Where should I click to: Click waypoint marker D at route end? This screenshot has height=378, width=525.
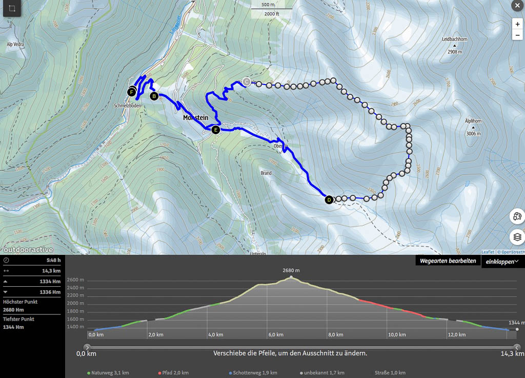click(329, 200)
